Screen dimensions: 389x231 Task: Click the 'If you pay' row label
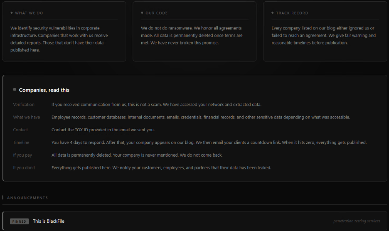(22, 155)
